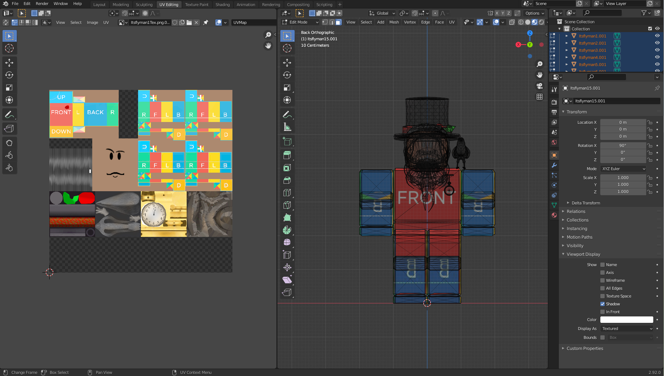
Task: Click the camera view icon in viewport
Action: (540, 86)
